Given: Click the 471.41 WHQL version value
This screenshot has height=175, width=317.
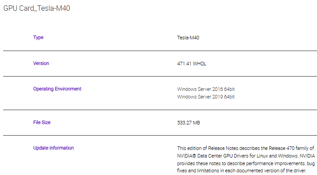Looking at the screenshot, I should [192, 64].
